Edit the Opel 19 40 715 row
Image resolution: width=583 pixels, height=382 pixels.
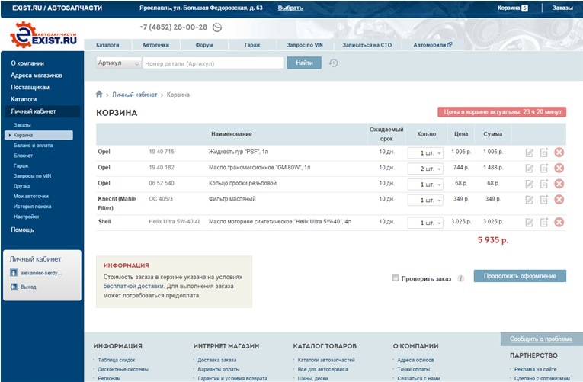point(530,152)
